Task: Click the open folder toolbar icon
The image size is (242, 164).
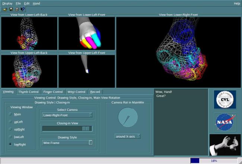Action: coord(5,9)
